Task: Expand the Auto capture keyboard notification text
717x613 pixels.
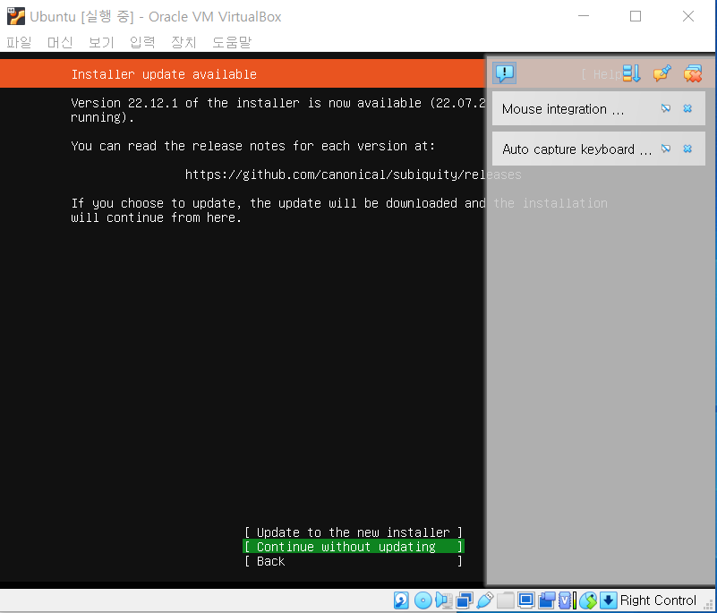Action: pos(576,149)
